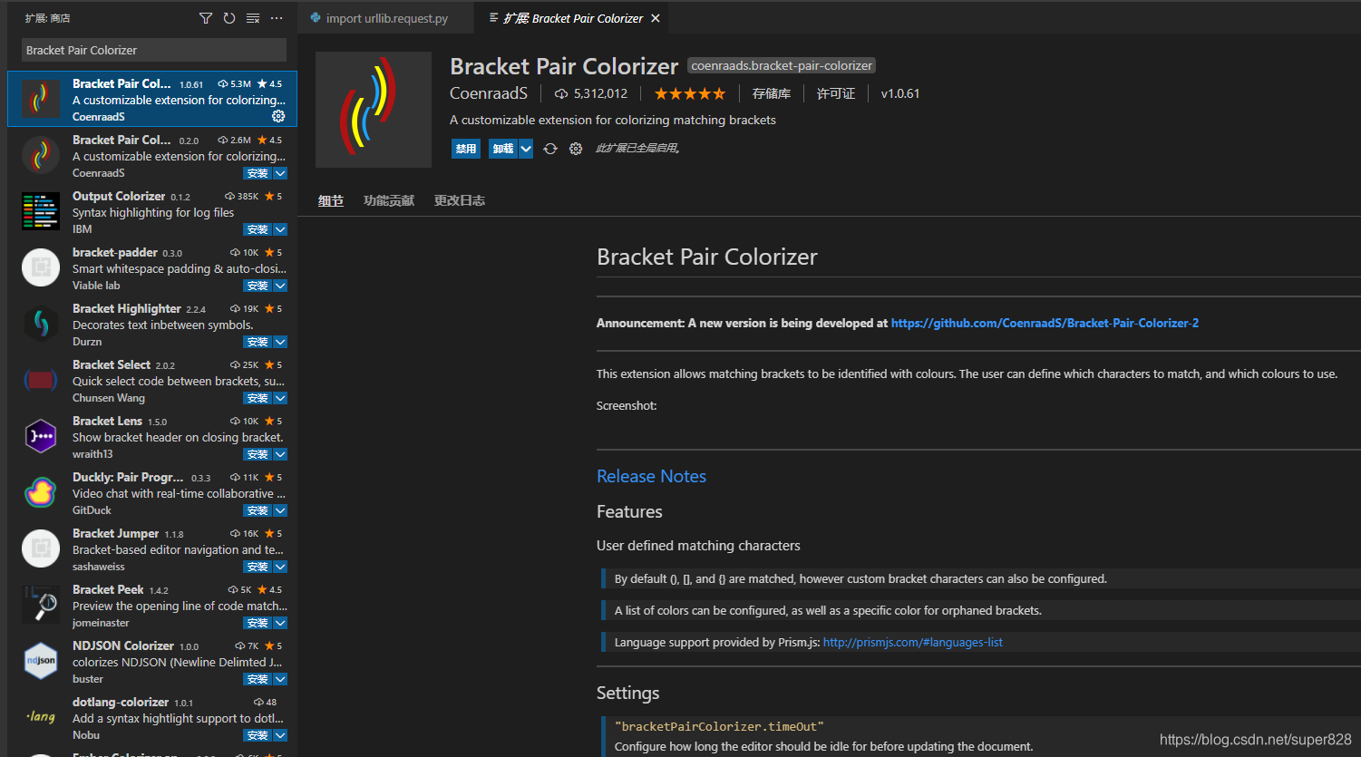Refresh the extensions list

[229, 17]
